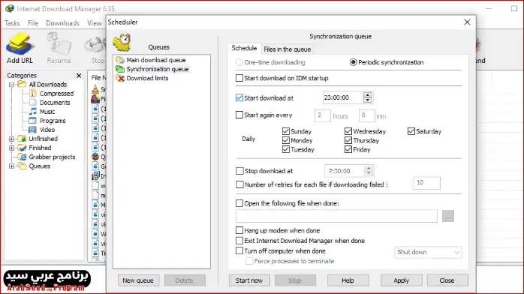Uncheck Monday checkbox
Screen dimensions: 524x294
tap(286, 140)
